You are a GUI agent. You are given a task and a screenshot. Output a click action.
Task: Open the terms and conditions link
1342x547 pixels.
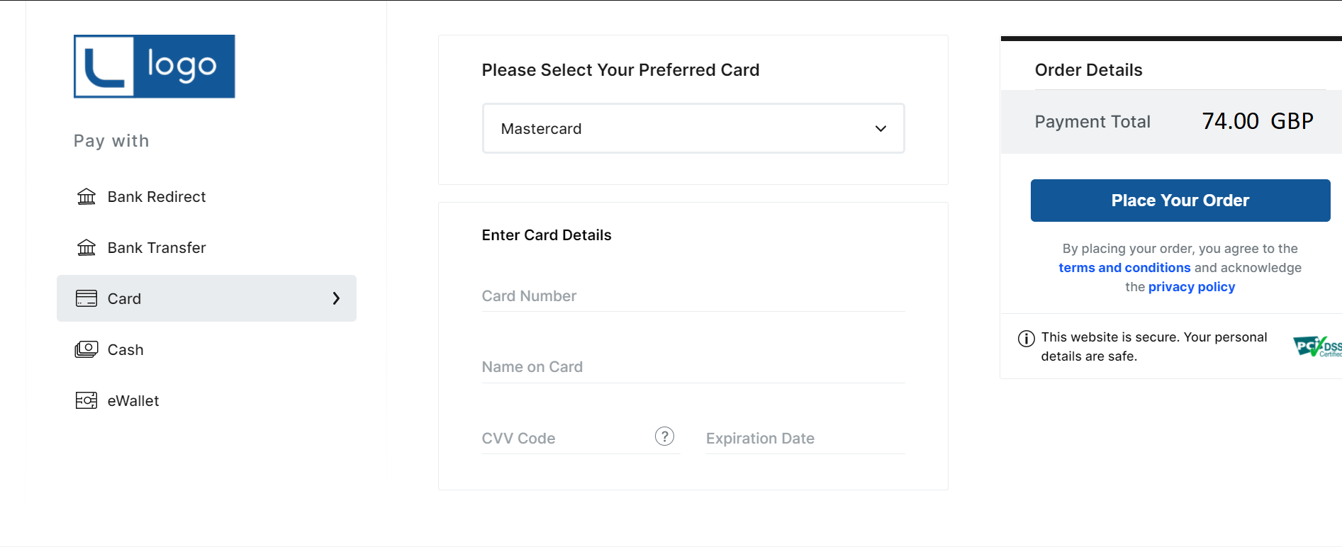pos(1124,268)
